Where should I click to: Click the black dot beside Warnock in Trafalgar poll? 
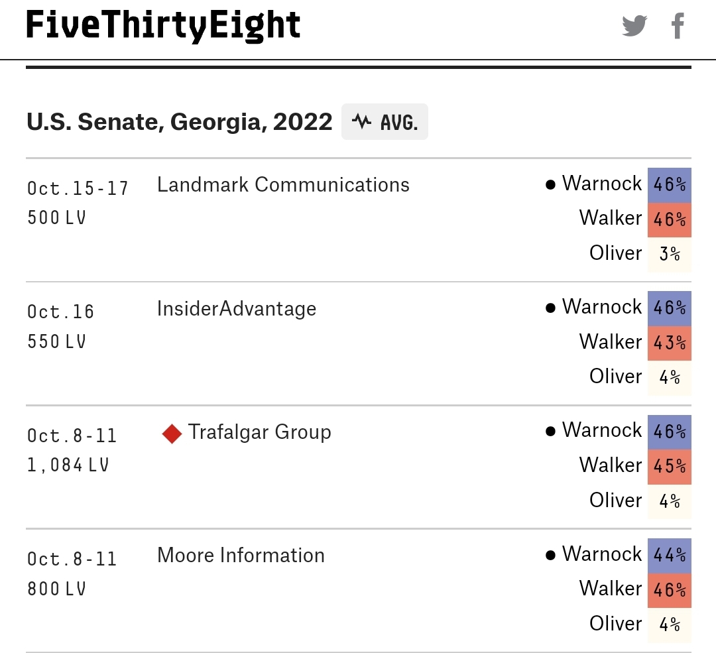point(551,431)
